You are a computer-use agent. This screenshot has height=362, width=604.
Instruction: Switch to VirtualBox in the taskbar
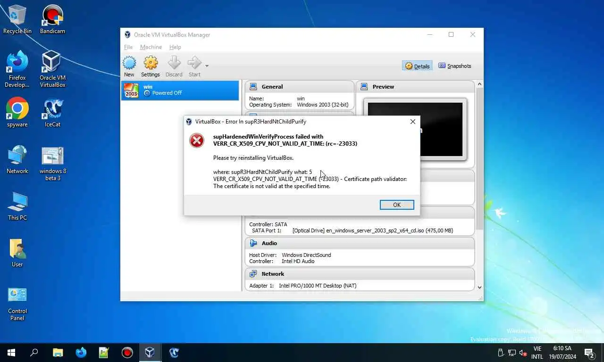pos(150,353)
